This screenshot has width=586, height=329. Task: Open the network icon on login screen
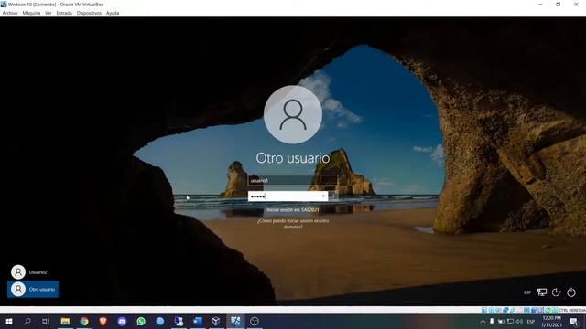click(x=542, y=292)
